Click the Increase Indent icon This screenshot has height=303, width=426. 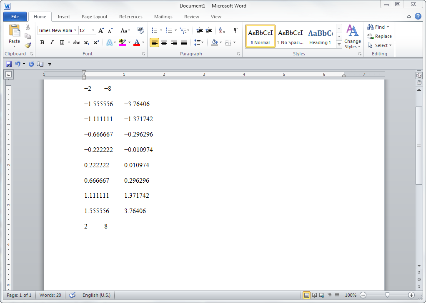coord(209,30)
